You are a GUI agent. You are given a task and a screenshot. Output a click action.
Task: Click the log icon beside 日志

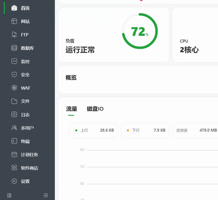point(14,115)
